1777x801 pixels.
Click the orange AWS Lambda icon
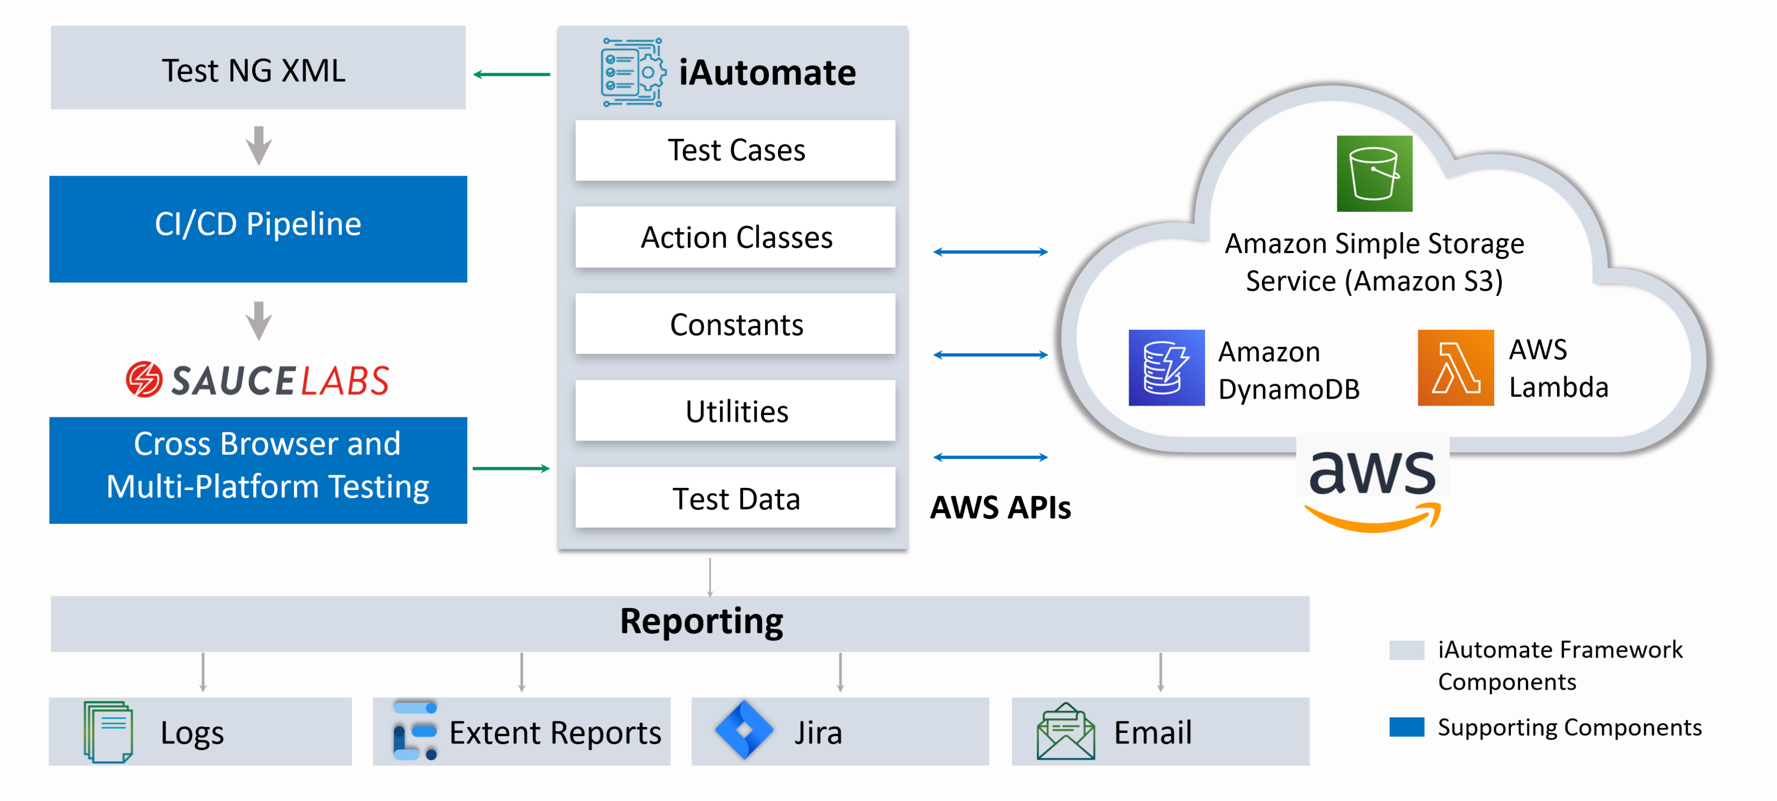[1455, 367]
